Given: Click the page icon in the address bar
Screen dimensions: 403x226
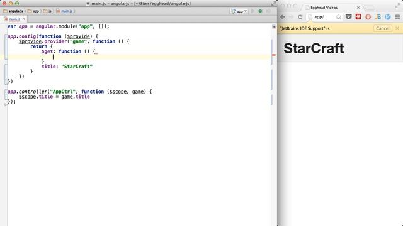Looking at the screenshot, I should pyautogui.click(x=310, y=17).
